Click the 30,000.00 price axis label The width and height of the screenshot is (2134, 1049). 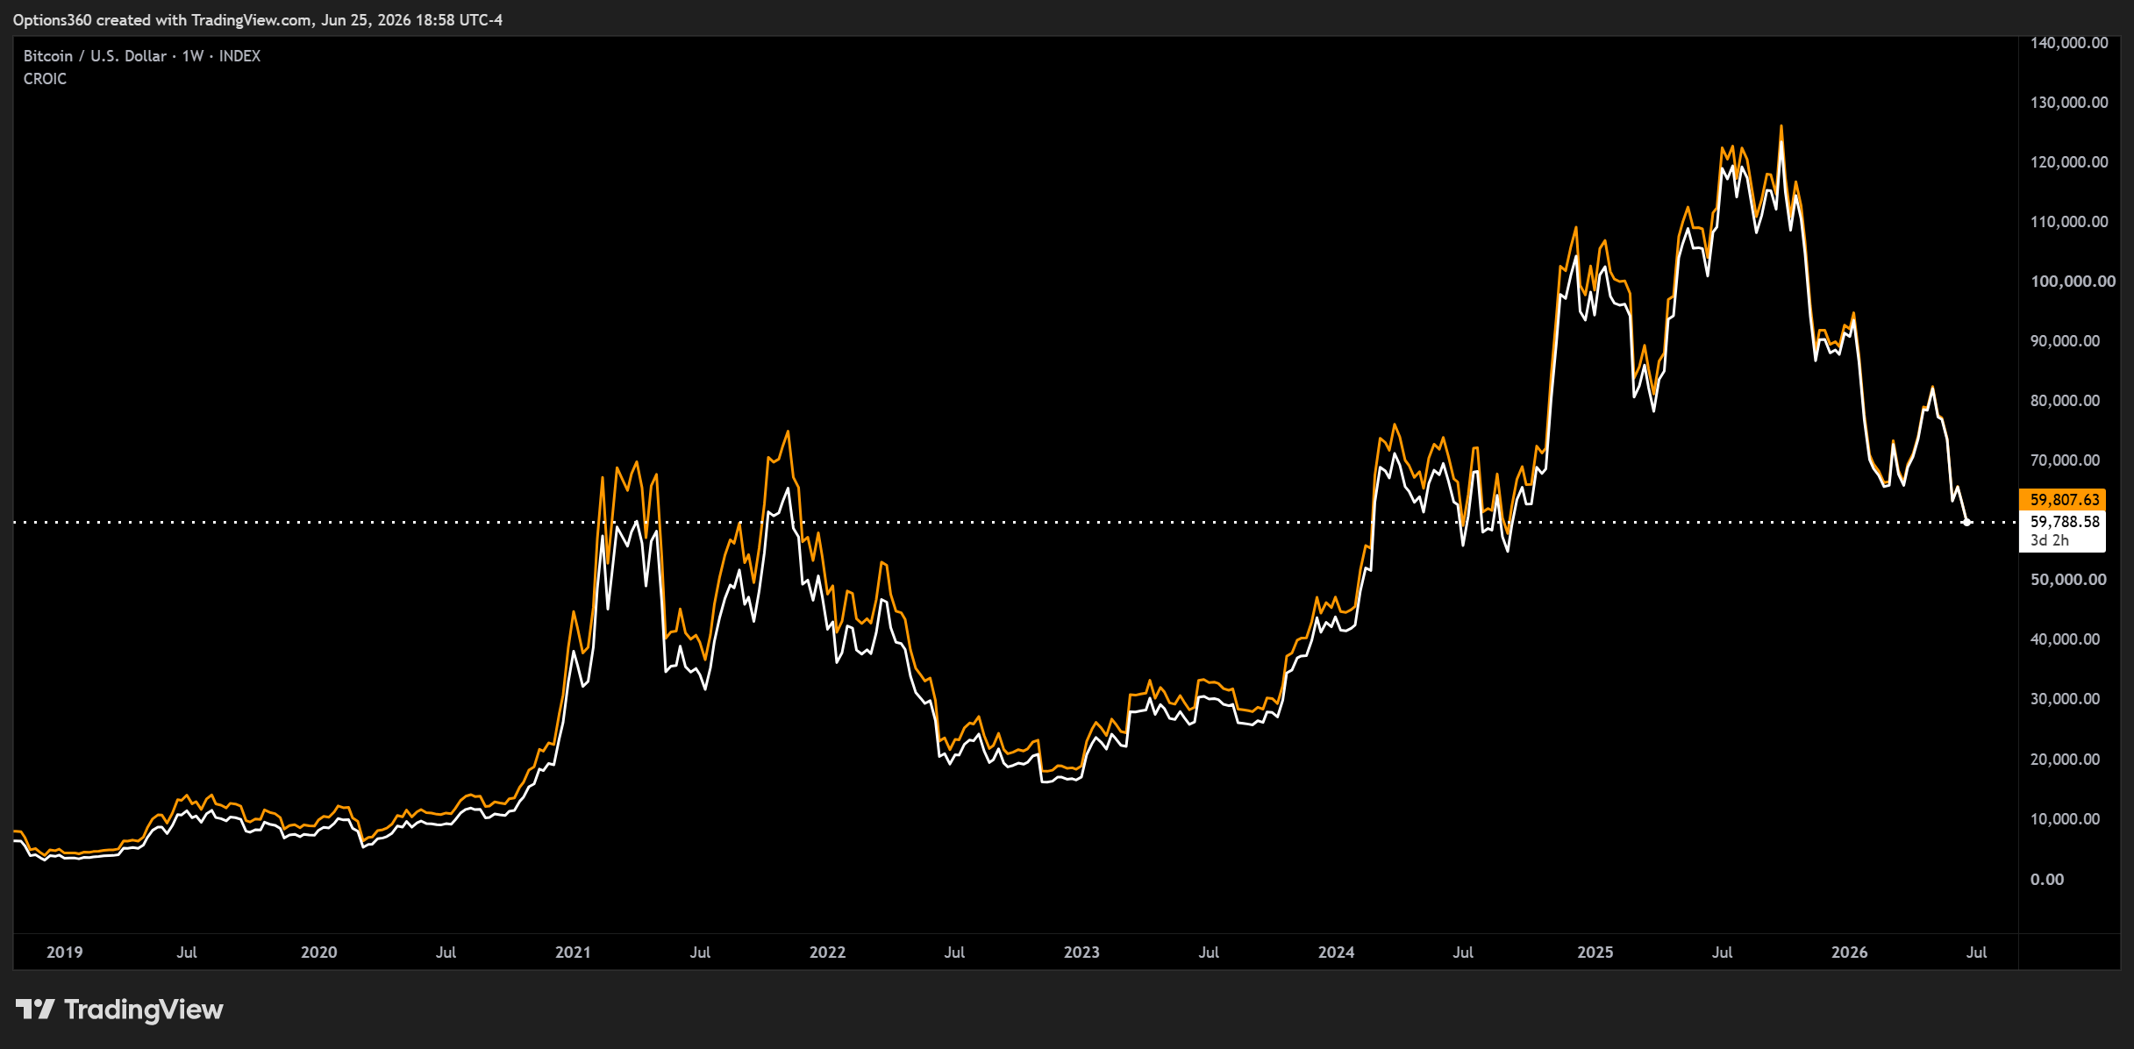[2066, 699]
